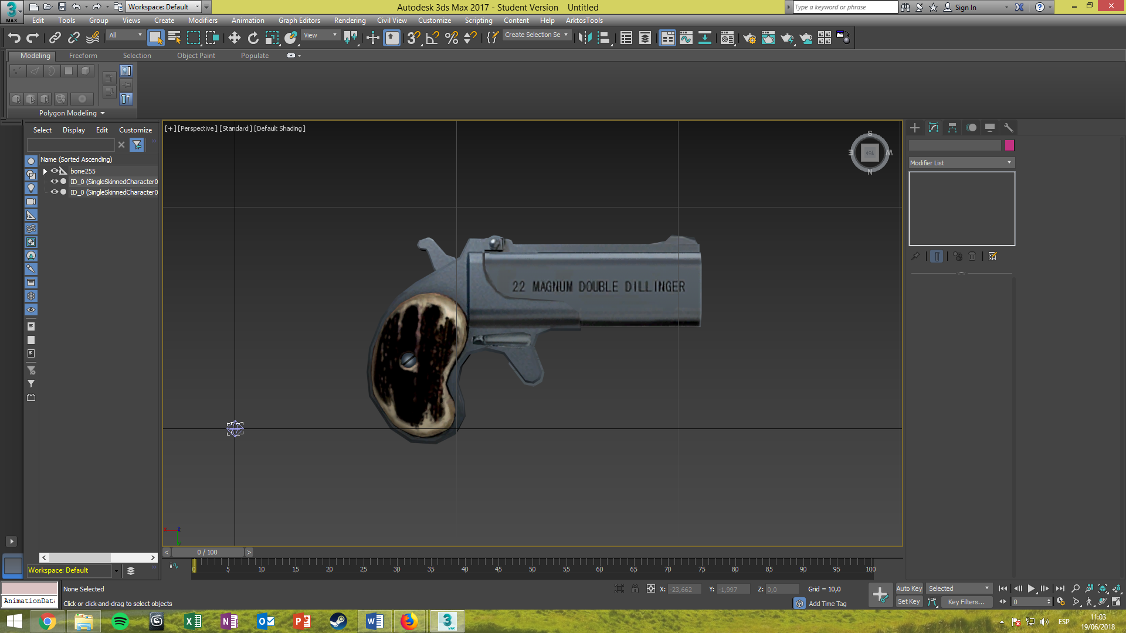Open the Mirror tool
Image resolution: width=1126 pixels, height=633 pixels.
(x=585, y=38)
